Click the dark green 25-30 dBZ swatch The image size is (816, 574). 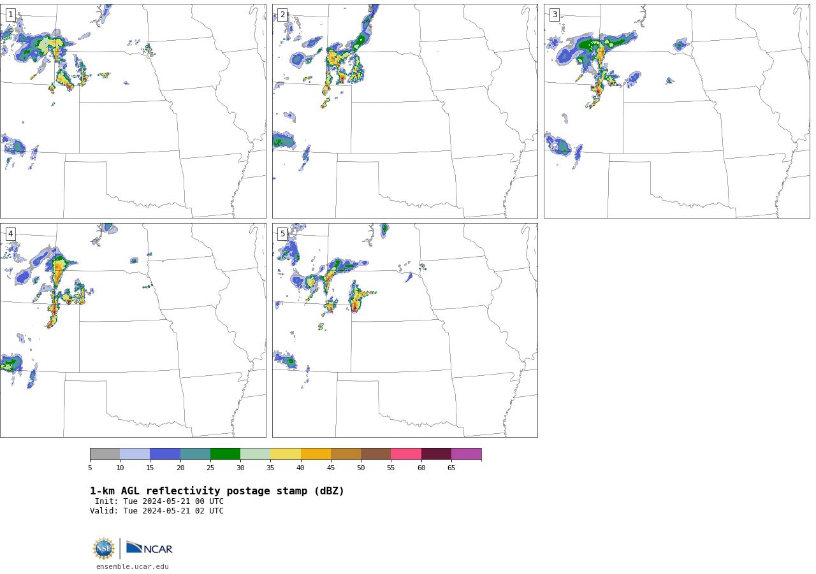[x=225, y=454]
